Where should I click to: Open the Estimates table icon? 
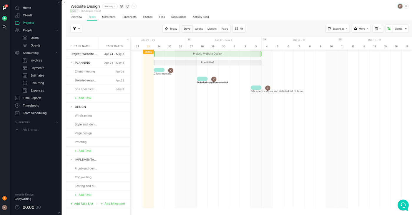coord(25,75)
